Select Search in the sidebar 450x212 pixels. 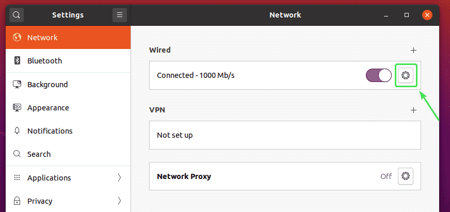tap(39, 154)
